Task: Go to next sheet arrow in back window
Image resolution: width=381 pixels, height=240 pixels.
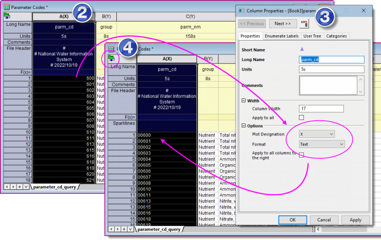Action: click(13, 187)
